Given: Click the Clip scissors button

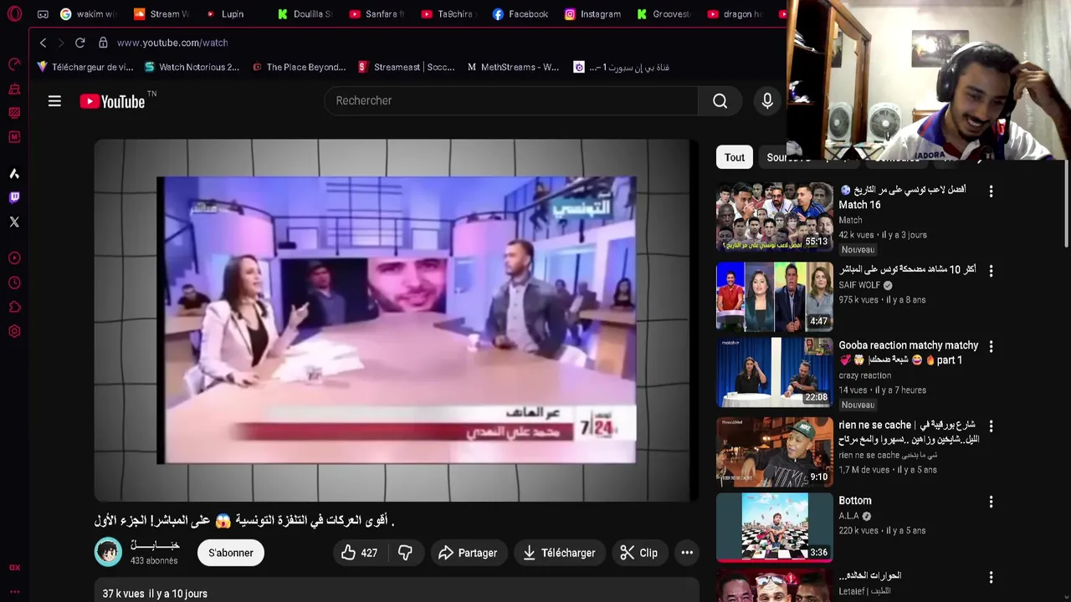Looking at the screenshot, I should tap(638, 553).
